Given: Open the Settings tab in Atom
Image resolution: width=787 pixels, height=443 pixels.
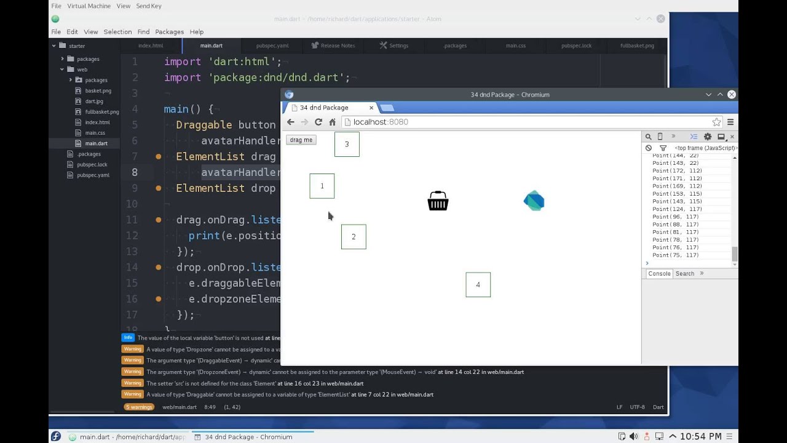Looking at the screenshot, I should 394,46.
